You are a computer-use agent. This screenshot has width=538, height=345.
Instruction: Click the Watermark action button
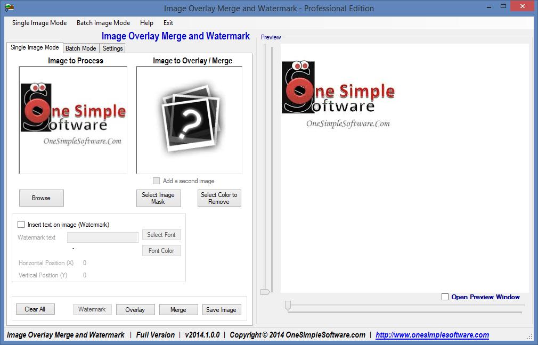point(92,309)
